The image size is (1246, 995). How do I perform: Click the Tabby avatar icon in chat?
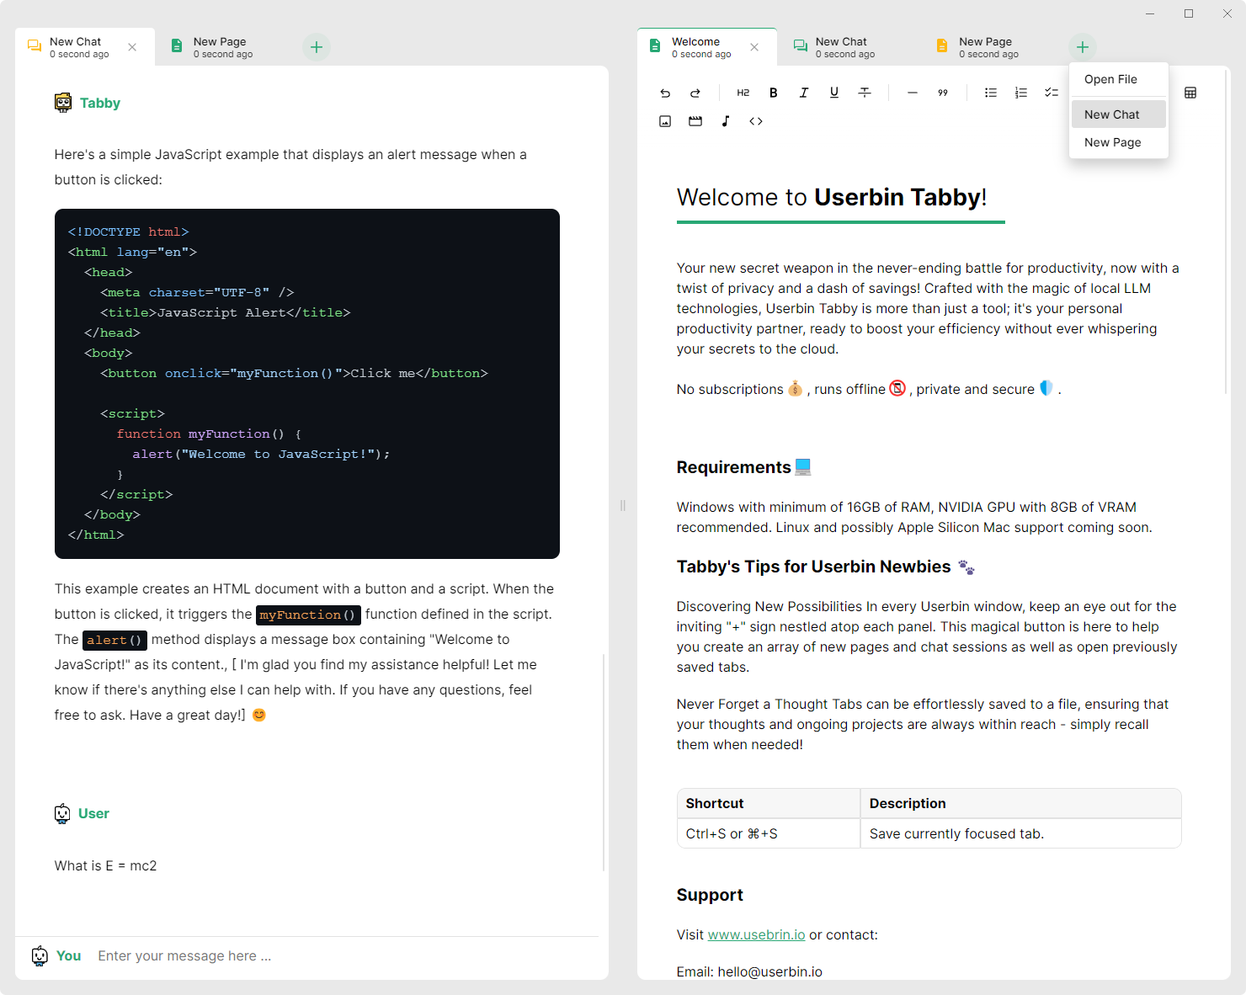coord(63,103)
